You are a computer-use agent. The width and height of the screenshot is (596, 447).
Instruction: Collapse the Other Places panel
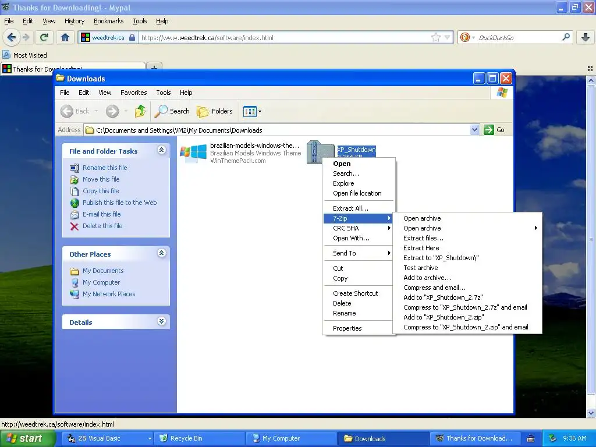pyautogui.click(x=162, y=253)
